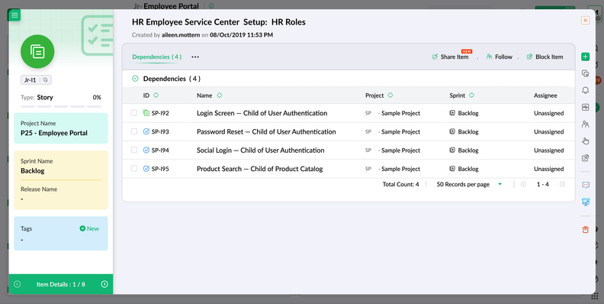
Task: Open the hamburger menu at top left
Action: click(x=14, y=15)
